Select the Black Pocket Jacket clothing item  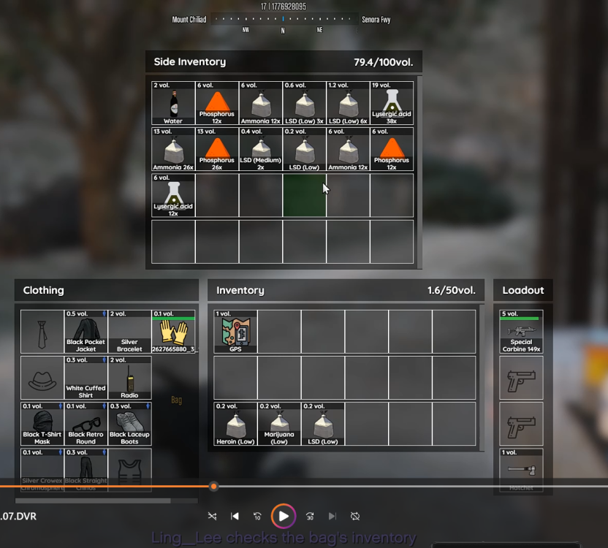pos(85,331)
